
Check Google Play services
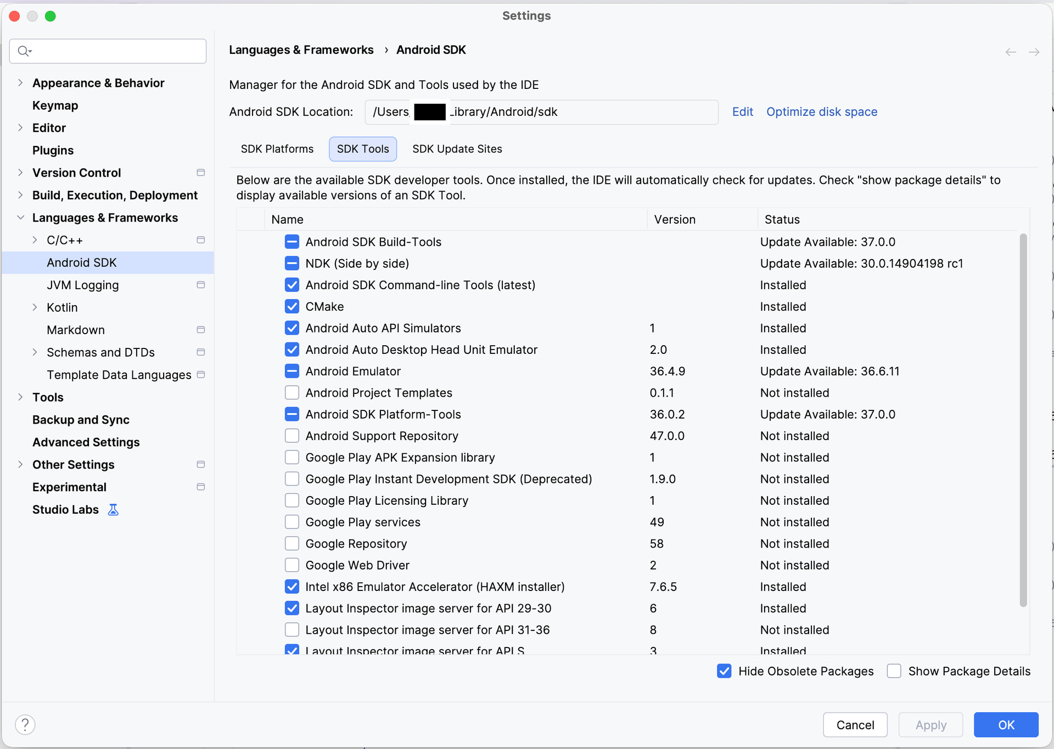point(292,522)
